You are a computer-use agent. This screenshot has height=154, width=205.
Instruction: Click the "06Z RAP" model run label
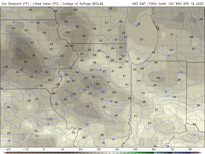[x=139, y=4]
